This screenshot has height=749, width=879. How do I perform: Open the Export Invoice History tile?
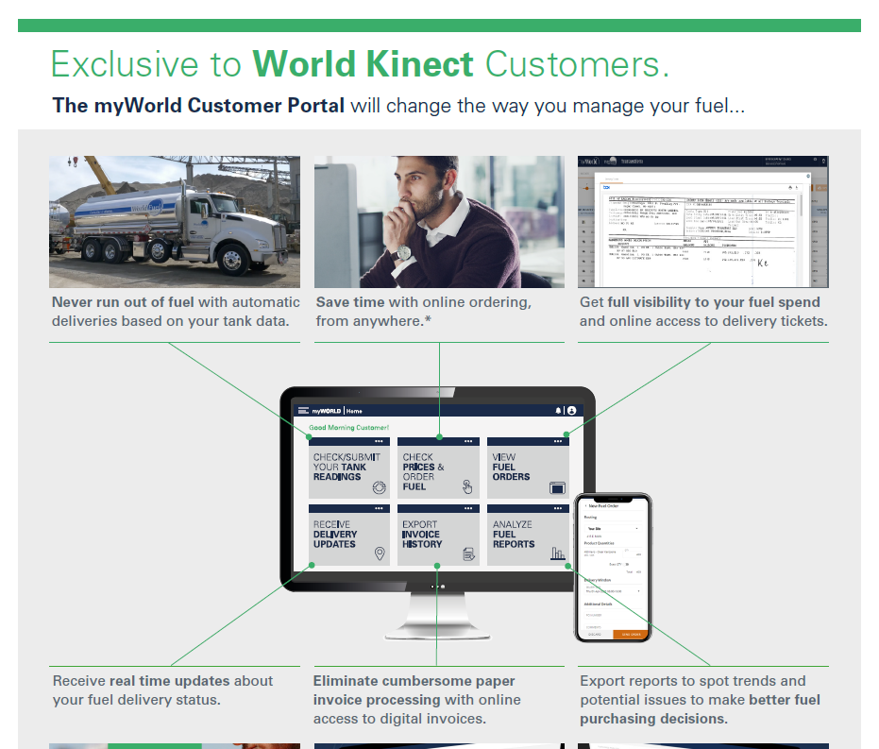coord(438,535)
